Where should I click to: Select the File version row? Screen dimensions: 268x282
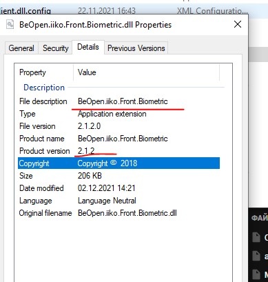(x=119, y=126)
